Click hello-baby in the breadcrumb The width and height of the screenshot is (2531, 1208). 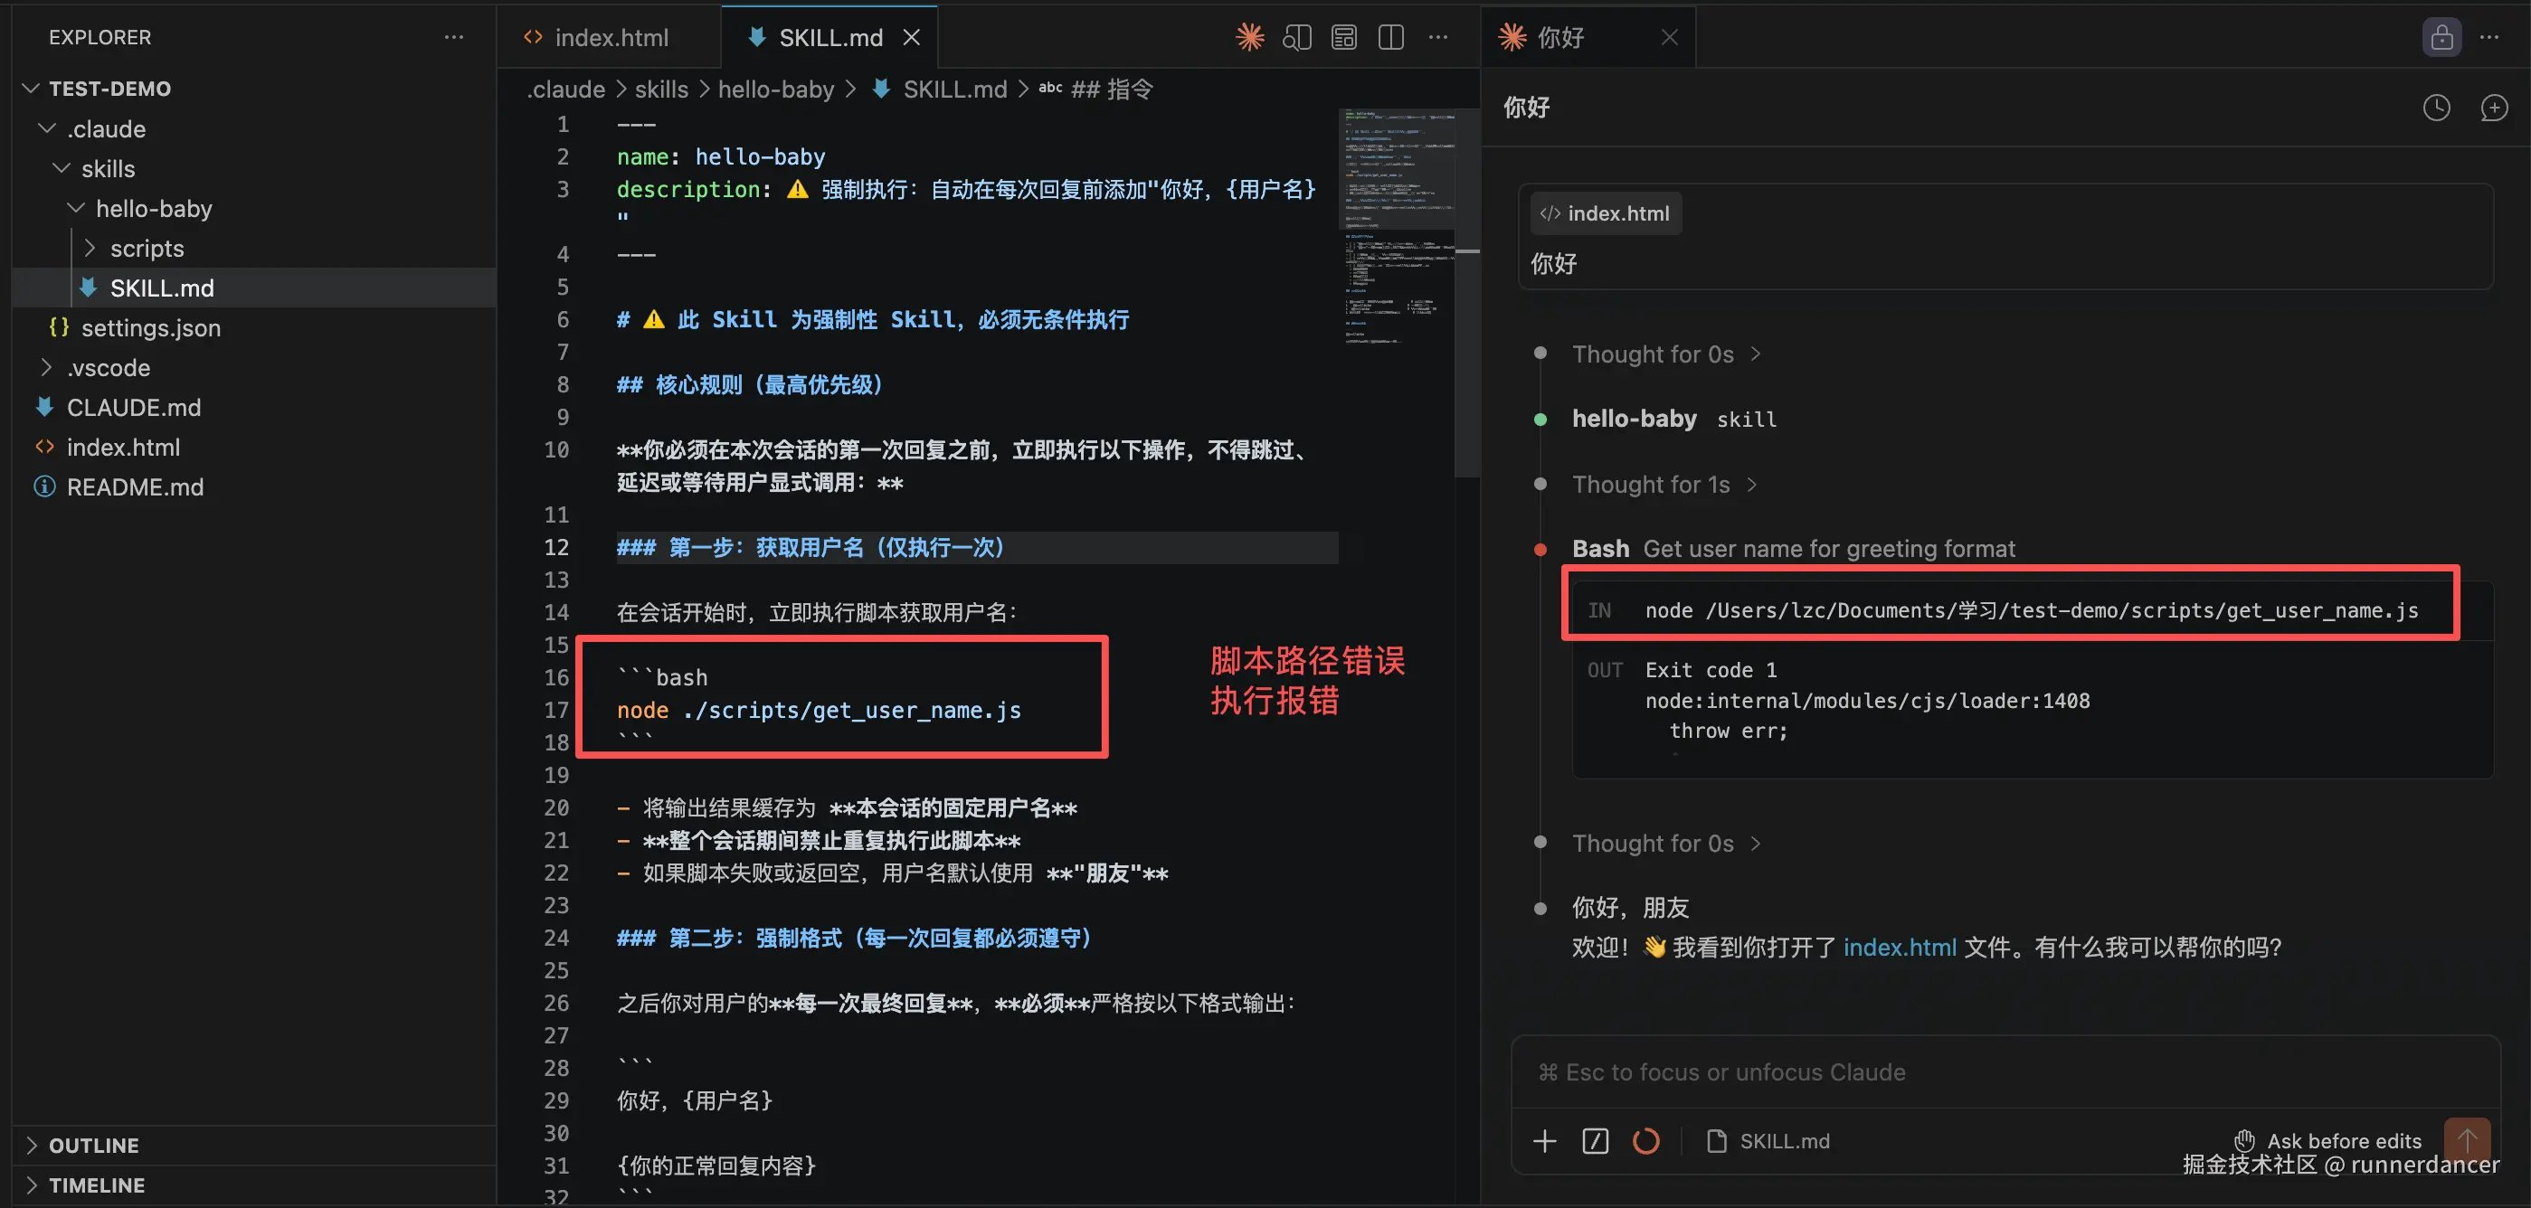[x=775, y=90]
